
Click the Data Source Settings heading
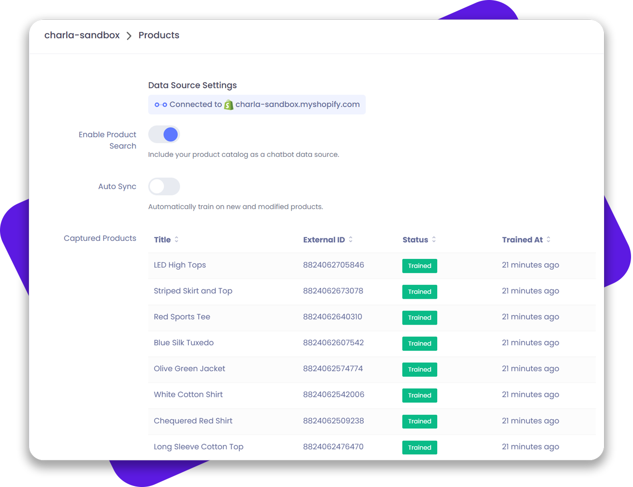click(x=192, y=85)
